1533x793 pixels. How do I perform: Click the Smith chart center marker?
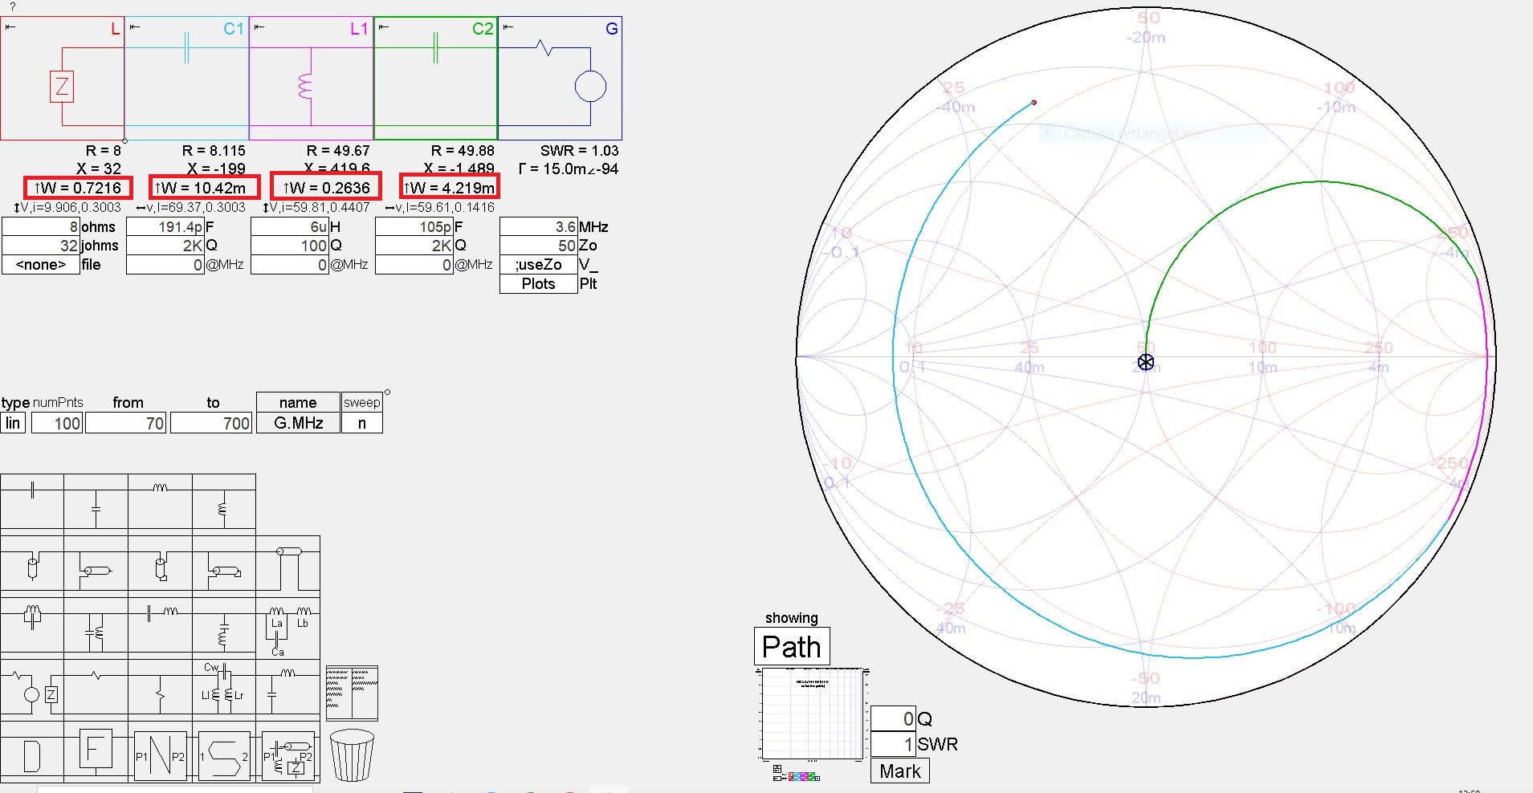pos(1146,362)
